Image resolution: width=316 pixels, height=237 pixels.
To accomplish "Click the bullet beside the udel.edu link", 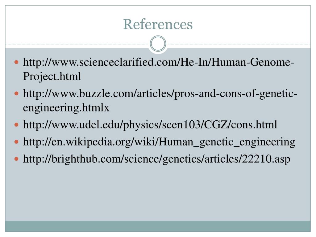I will point(17,125).
